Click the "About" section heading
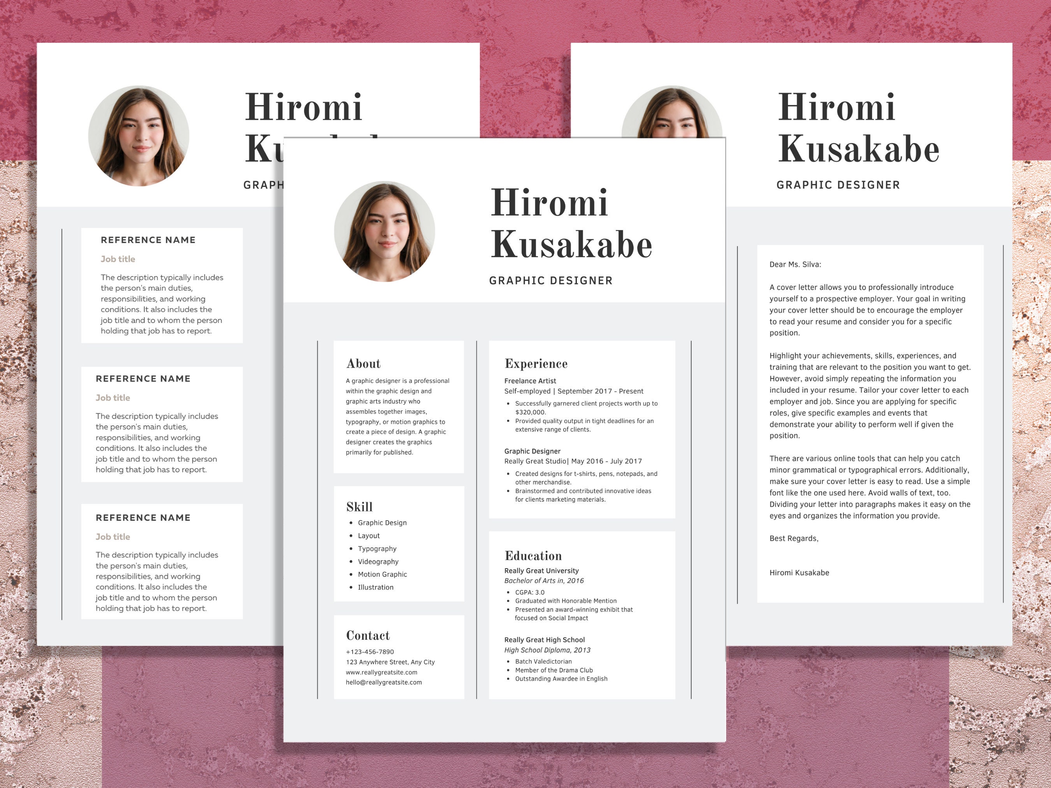This screenshot has width=1051, height=788. point(363,363)
